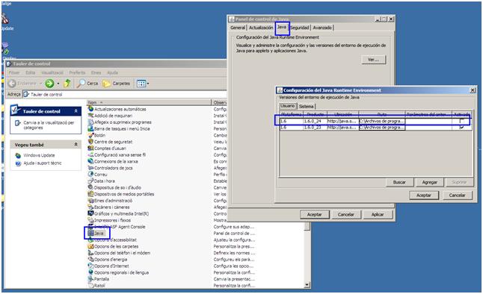Switch to General tab in Java panel
This screenshot has height=294, width=483.
pyautogui.click(x=238, y=28)
